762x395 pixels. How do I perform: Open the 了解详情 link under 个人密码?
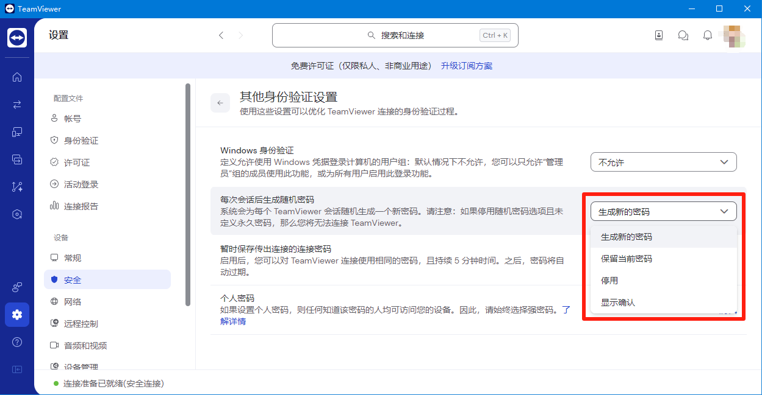pos(233,321)
